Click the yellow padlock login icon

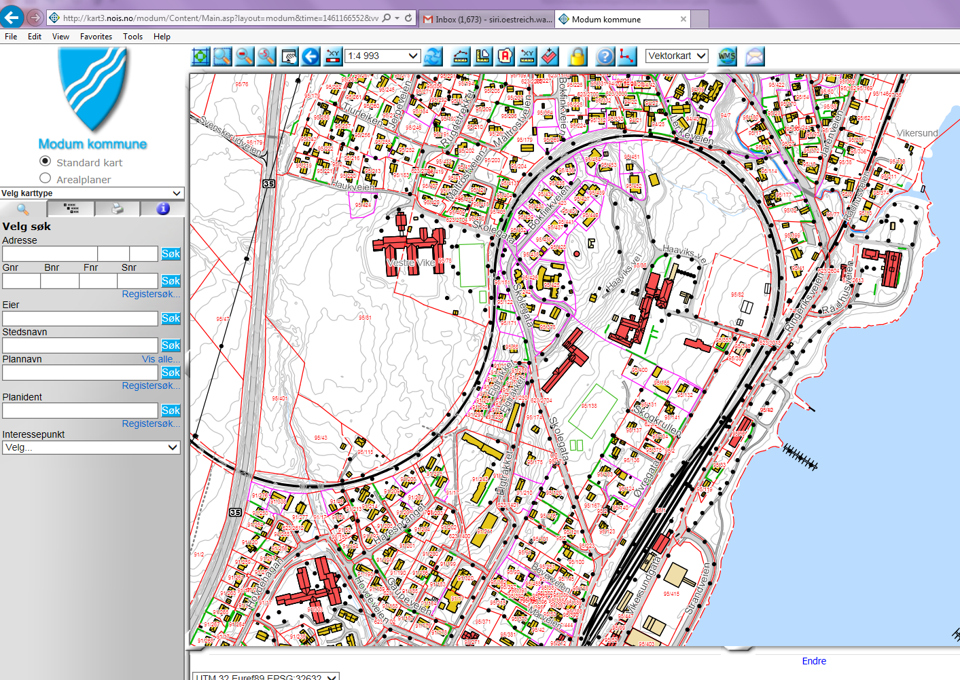coord(577,56)
